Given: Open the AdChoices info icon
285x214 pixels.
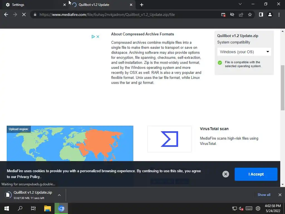Looking at the screenshot, I should [93, 37].
